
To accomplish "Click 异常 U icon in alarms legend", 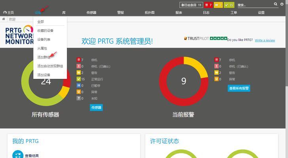I will 216,79.
